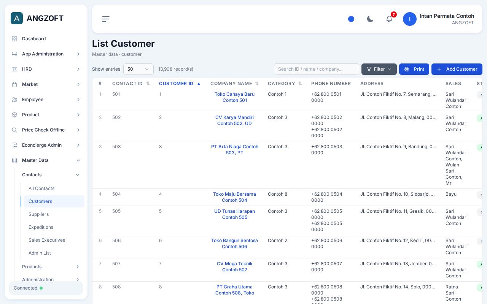This screenshot has width=487, height=304.
Task: Click the Employee people icon
Action: (14, 100)
